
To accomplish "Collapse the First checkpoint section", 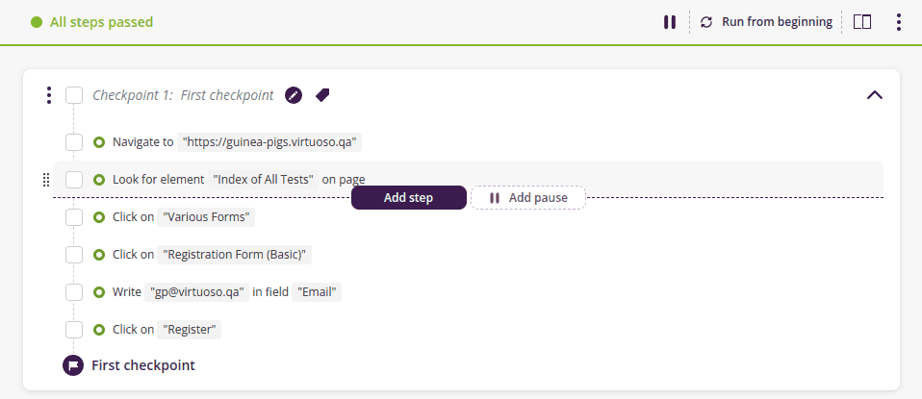I will (x=874, y=95).
